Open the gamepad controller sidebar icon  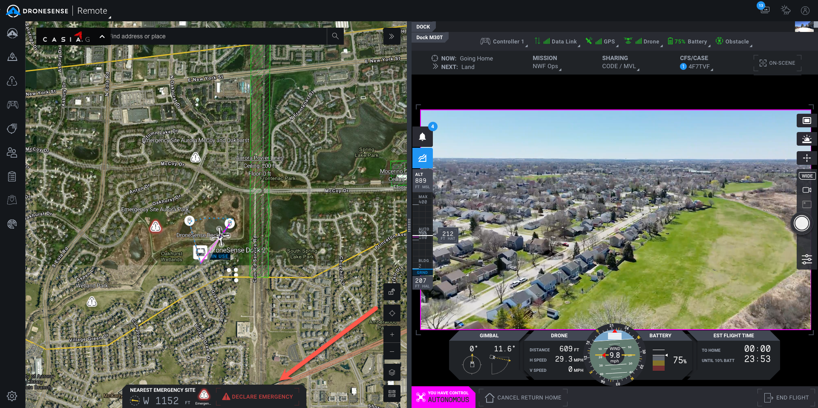12,105
